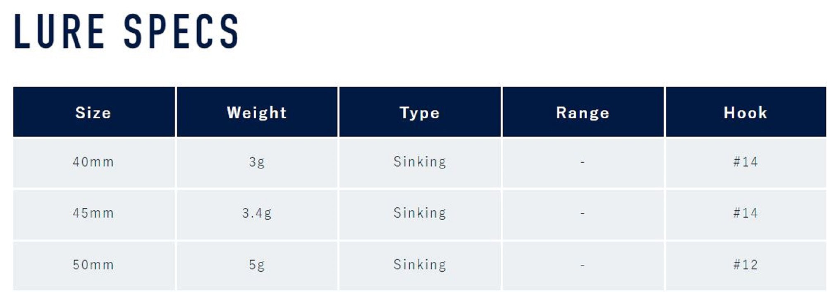Click the #12 hook cell
This screenshot has height=292, width=827.
click(746, 265)
